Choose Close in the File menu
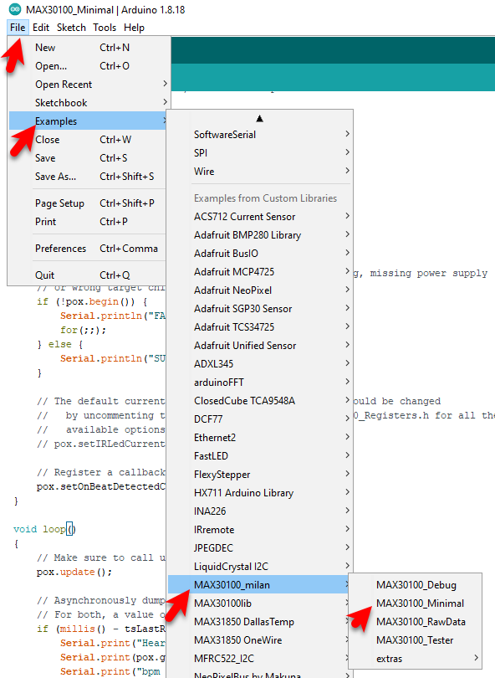The height and width of the screenshot is (678, 495). click(88, 140)
